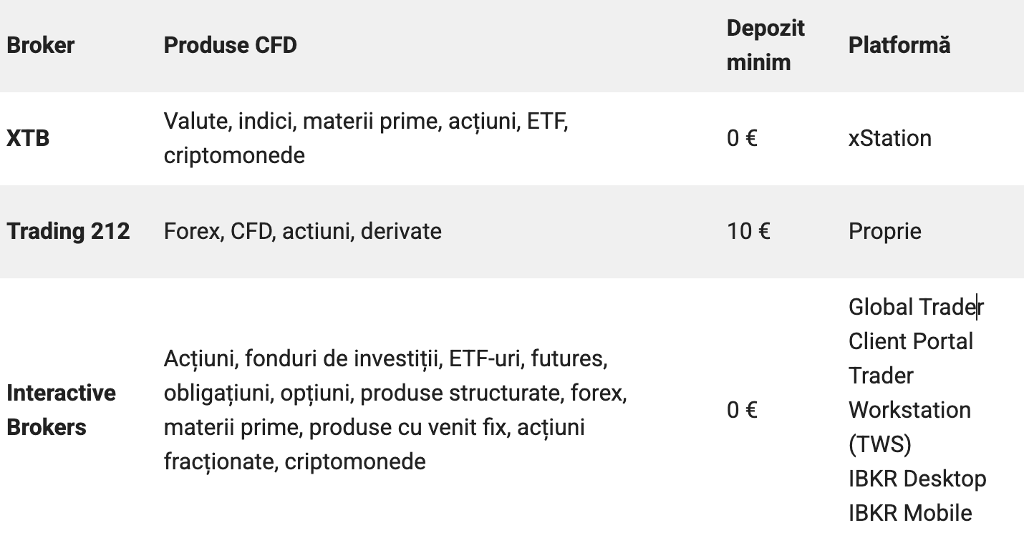The width and height of the screenshot is (1024, 538).
Task: Place cursor in Global Trader text
Action: click(915, 307)
